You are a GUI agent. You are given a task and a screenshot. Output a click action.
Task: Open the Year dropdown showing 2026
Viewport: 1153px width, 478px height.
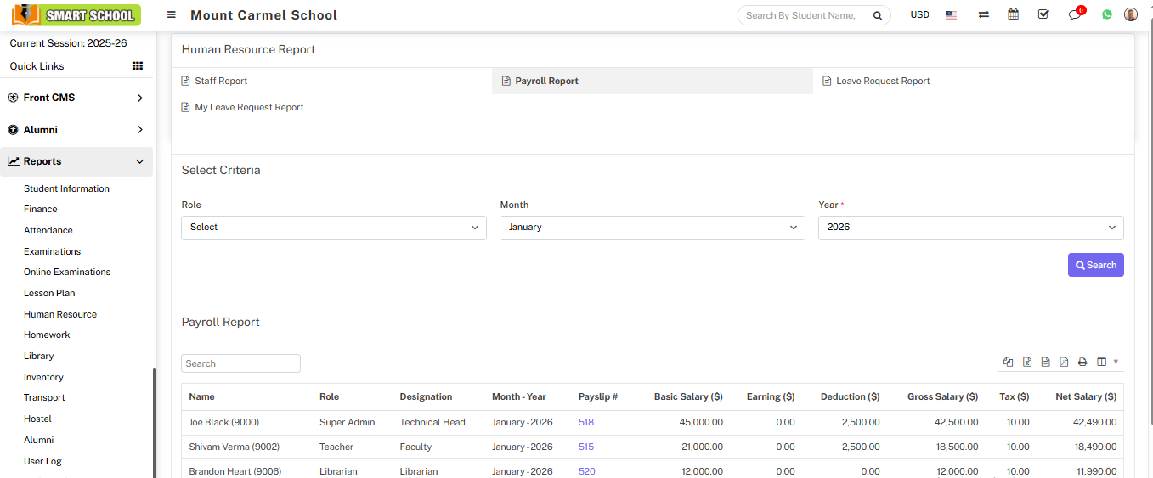coord(971,228)
